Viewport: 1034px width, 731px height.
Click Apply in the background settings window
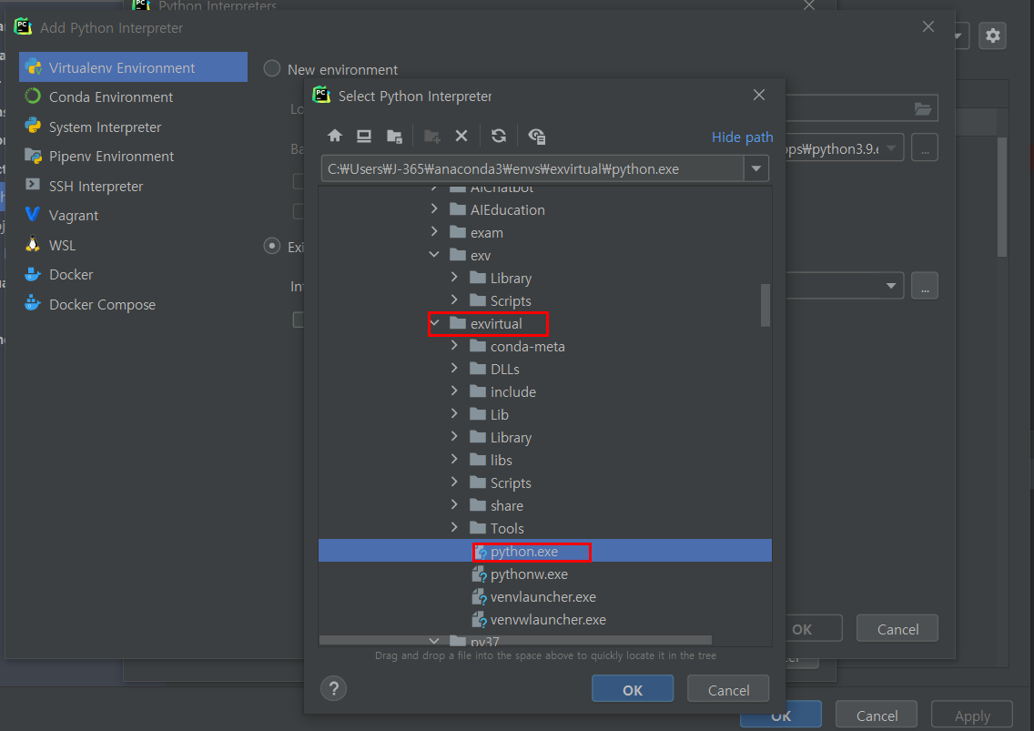pyautogui.click(x=972, y=716)
